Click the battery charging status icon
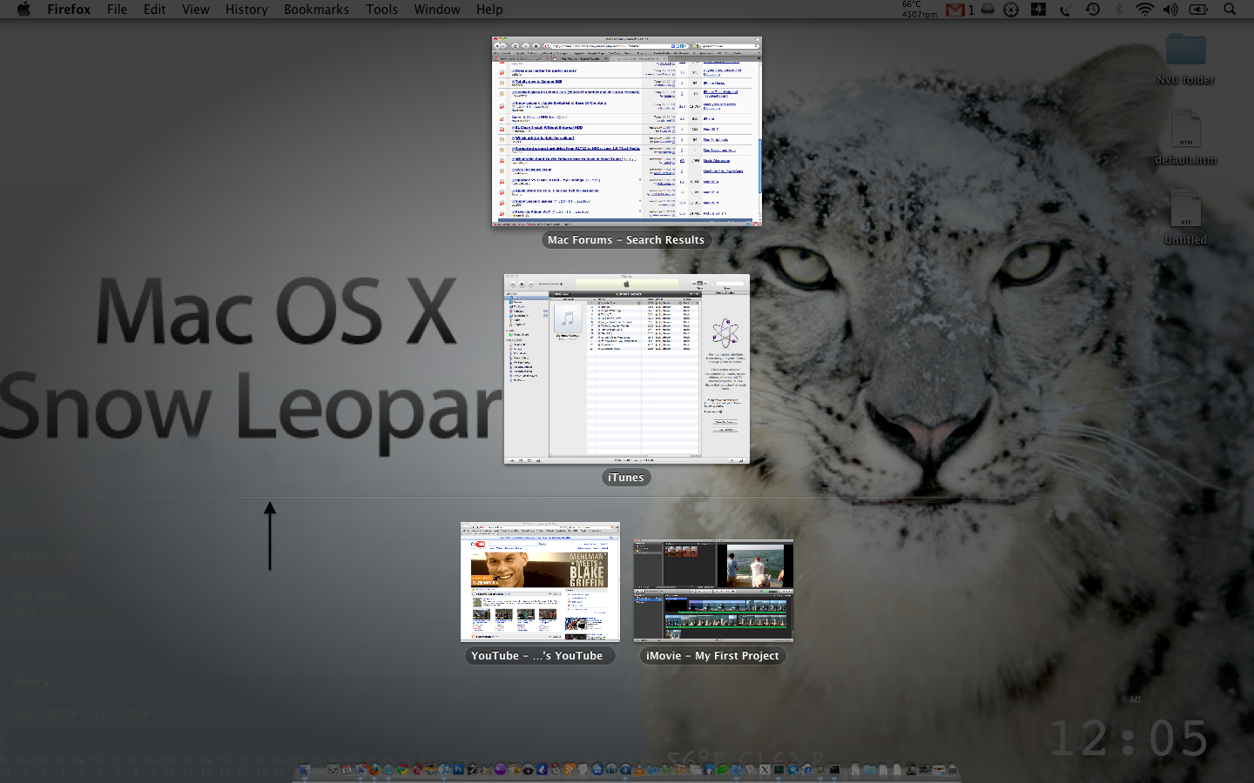 click(1198, 10)
